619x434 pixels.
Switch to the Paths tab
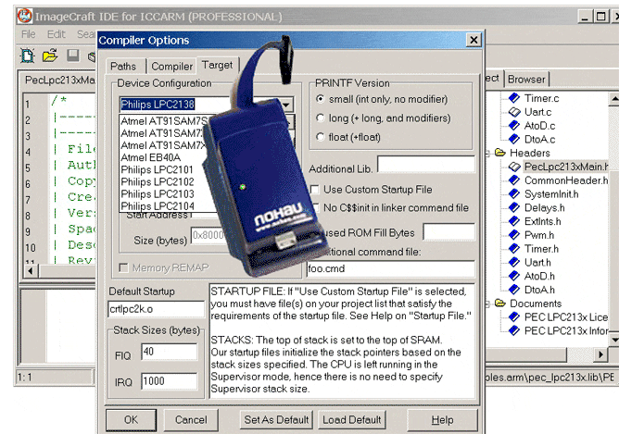pyautogui.click(x=122, y=67)
